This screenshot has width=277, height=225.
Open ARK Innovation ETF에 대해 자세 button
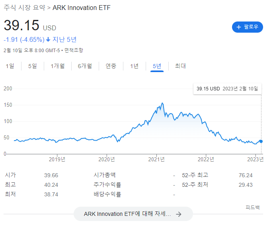[x=133, y=214]
